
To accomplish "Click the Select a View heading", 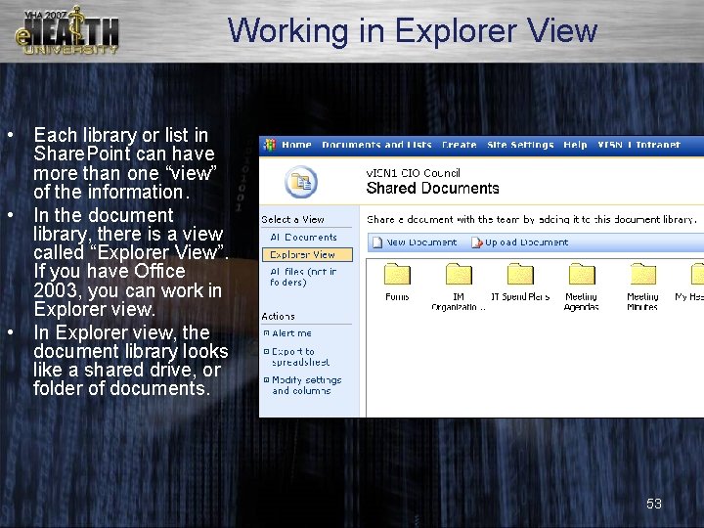I will point(292,220).
